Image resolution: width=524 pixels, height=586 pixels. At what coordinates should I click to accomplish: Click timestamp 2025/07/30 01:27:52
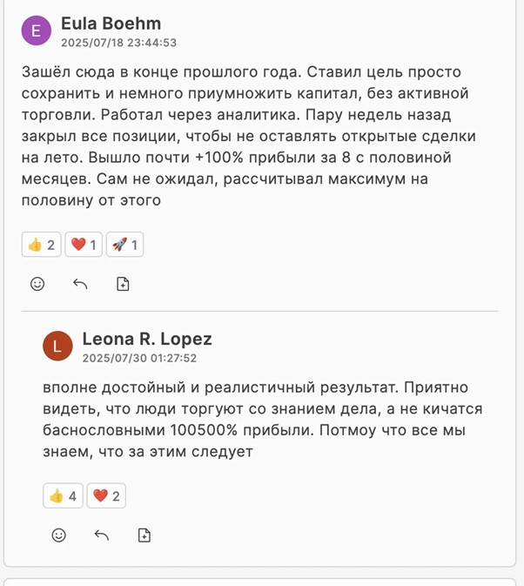pyautogui.click(x=139, y=358)
